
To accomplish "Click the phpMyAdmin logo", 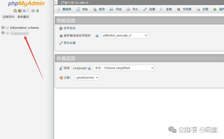I will (26, 3).
